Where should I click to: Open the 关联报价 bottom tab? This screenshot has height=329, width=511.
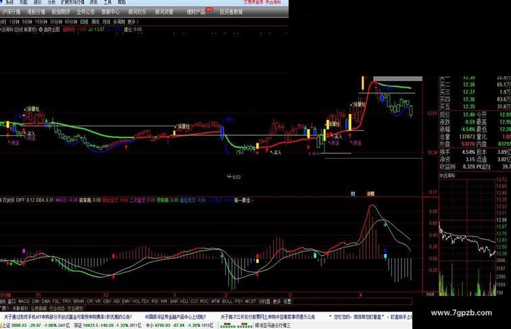coord(20,308)
